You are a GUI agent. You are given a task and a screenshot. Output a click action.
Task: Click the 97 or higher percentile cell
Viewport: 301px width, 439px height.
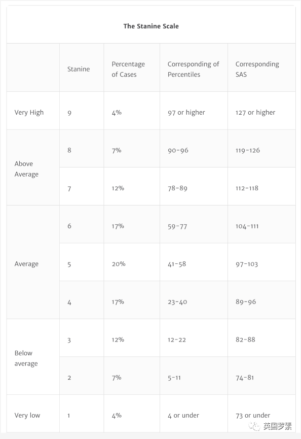(186, 112)
